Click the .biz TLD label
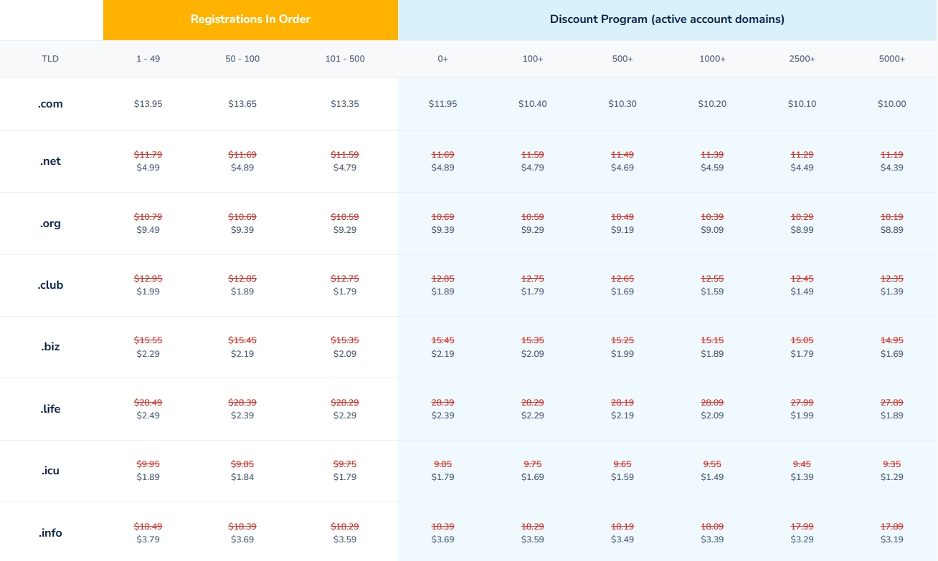 [50, 347]
